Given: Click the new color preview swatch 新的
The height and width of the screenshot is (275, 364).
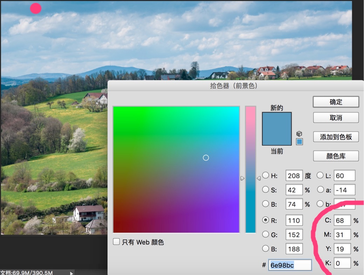Looking at the screenshot, I should point(277,121).
